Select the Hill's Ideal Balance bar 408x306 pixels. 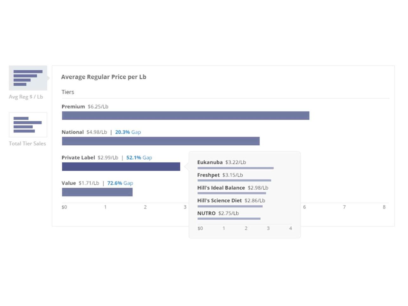[232, 193]
